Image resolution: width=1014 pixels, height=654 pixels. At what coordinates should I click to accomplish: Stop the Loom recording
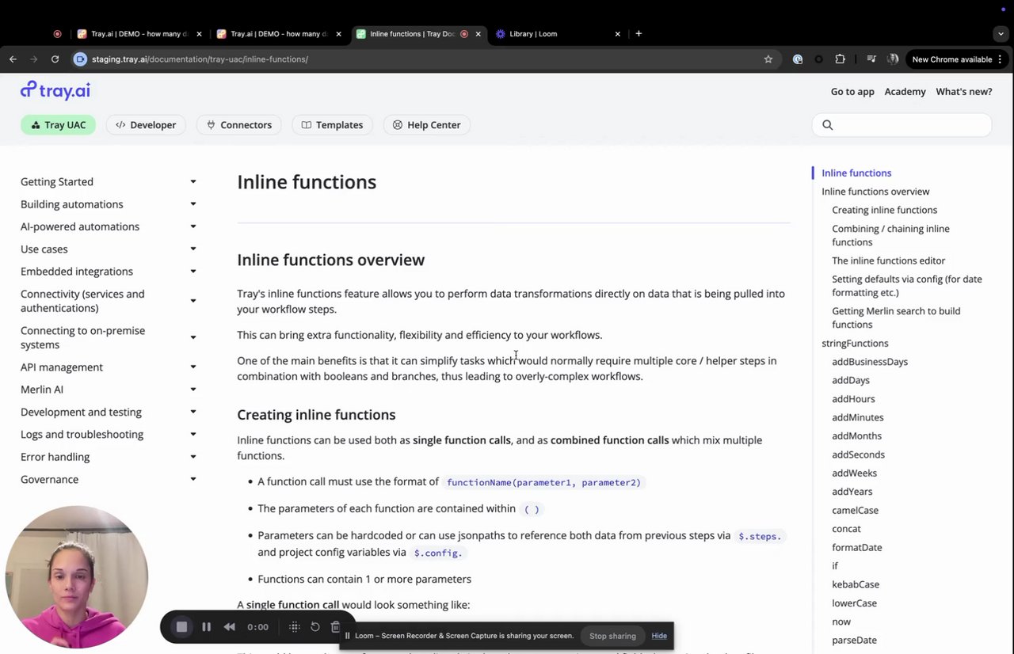[x=181, y=627]
